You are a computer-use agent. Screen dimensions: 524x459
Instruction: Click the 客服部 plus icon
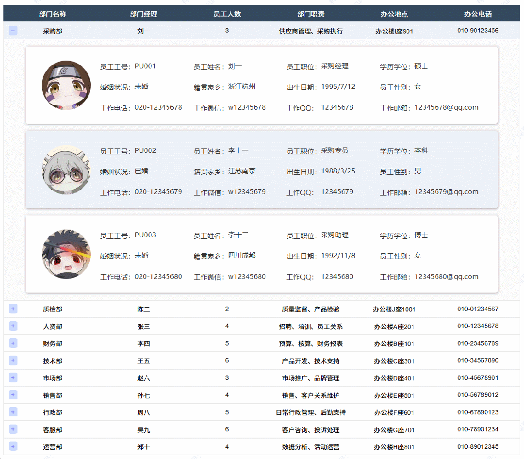tap(13, 429)
